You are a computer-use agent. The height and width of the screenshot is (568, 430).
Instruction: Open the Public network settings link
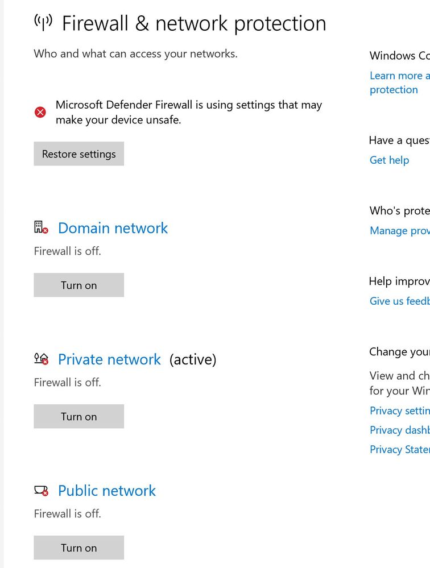point(107,491)
